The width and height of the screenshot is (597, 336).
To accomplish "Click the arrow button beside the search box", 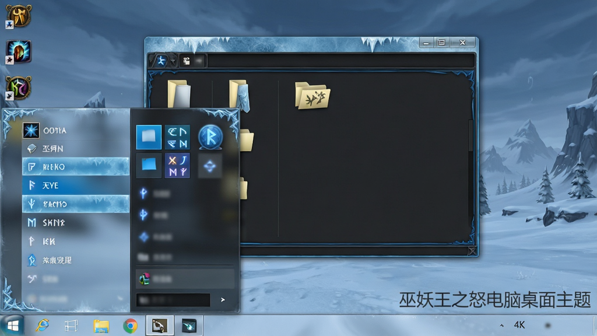I will [223, 300].
